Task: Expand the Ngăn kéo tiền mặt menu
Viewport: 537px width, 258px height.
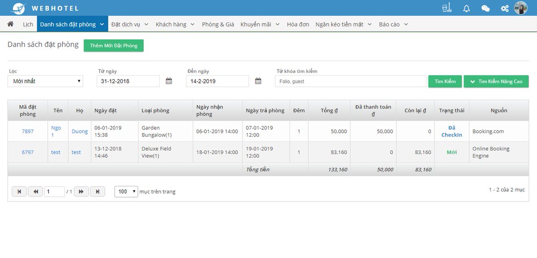Action: pyautogui.click(x=344, y=24)
